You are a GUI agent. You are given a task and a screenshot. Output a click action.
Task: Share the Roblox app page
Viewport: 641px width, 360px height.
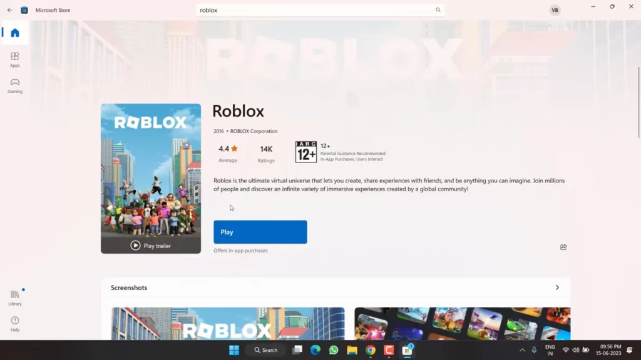(x=563, y=247)
